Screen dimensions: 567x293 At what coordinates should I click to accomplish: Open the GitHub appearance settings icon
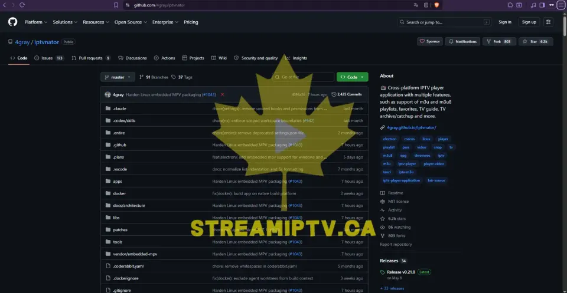(x=549, y=22)
